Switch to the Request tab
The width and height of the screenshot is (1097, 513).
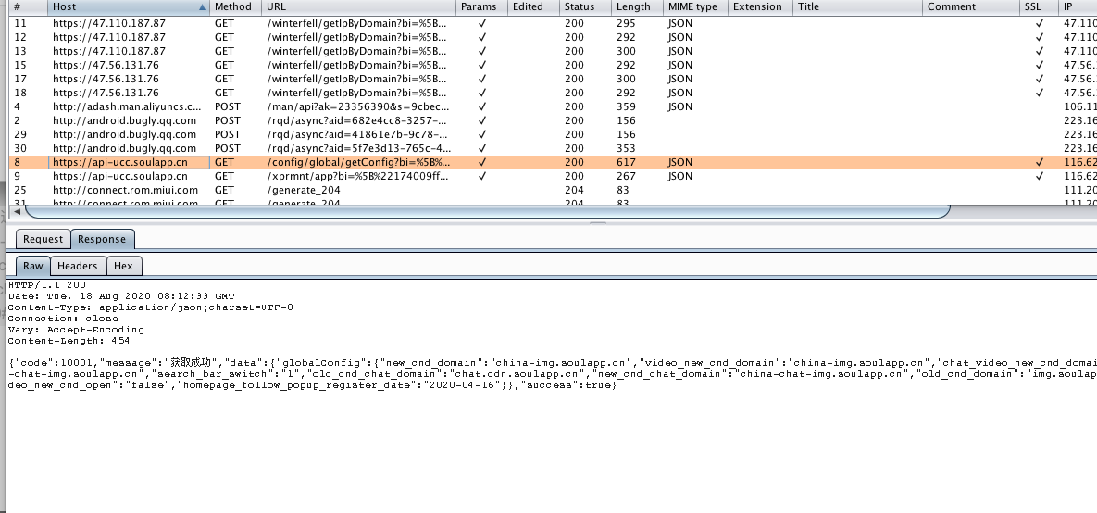(43, 239)
